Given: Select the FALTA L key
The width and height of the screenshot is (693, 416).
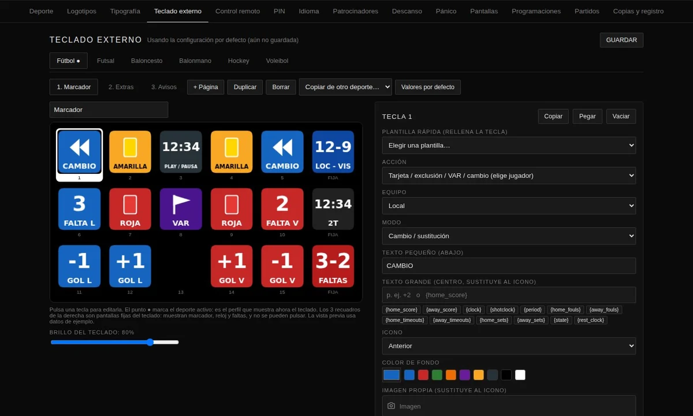Looking at the screenshot, I should 79,209.
